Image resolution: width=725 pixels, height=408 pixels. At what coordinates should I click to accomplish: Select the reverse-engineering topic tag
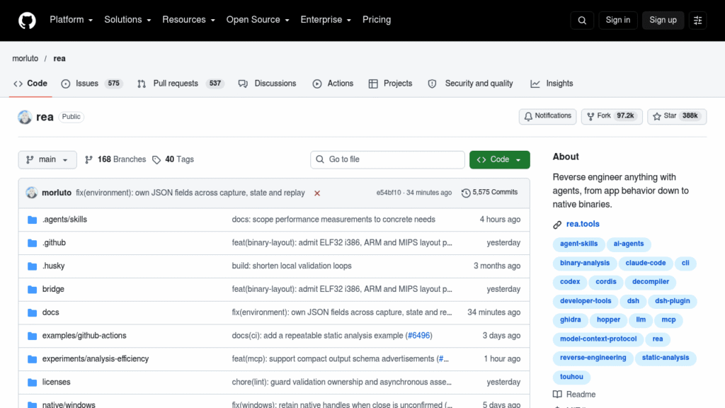[593, 358]
